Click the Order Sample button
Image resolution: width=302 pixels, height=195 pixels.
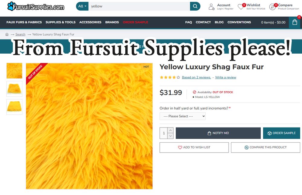(x=281, y=133)
